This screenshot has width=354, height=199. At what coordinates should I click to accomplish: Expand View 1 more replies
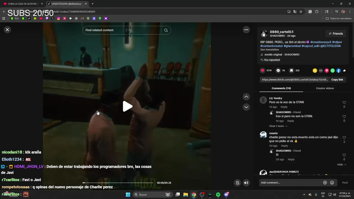[278, 126]
